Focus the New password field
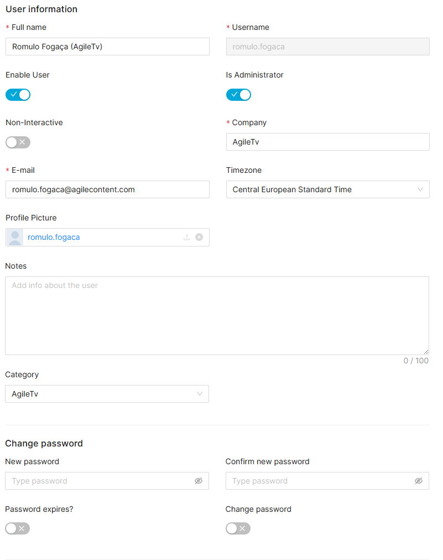This screenshot has width=443, height=560. coord(100,481)
